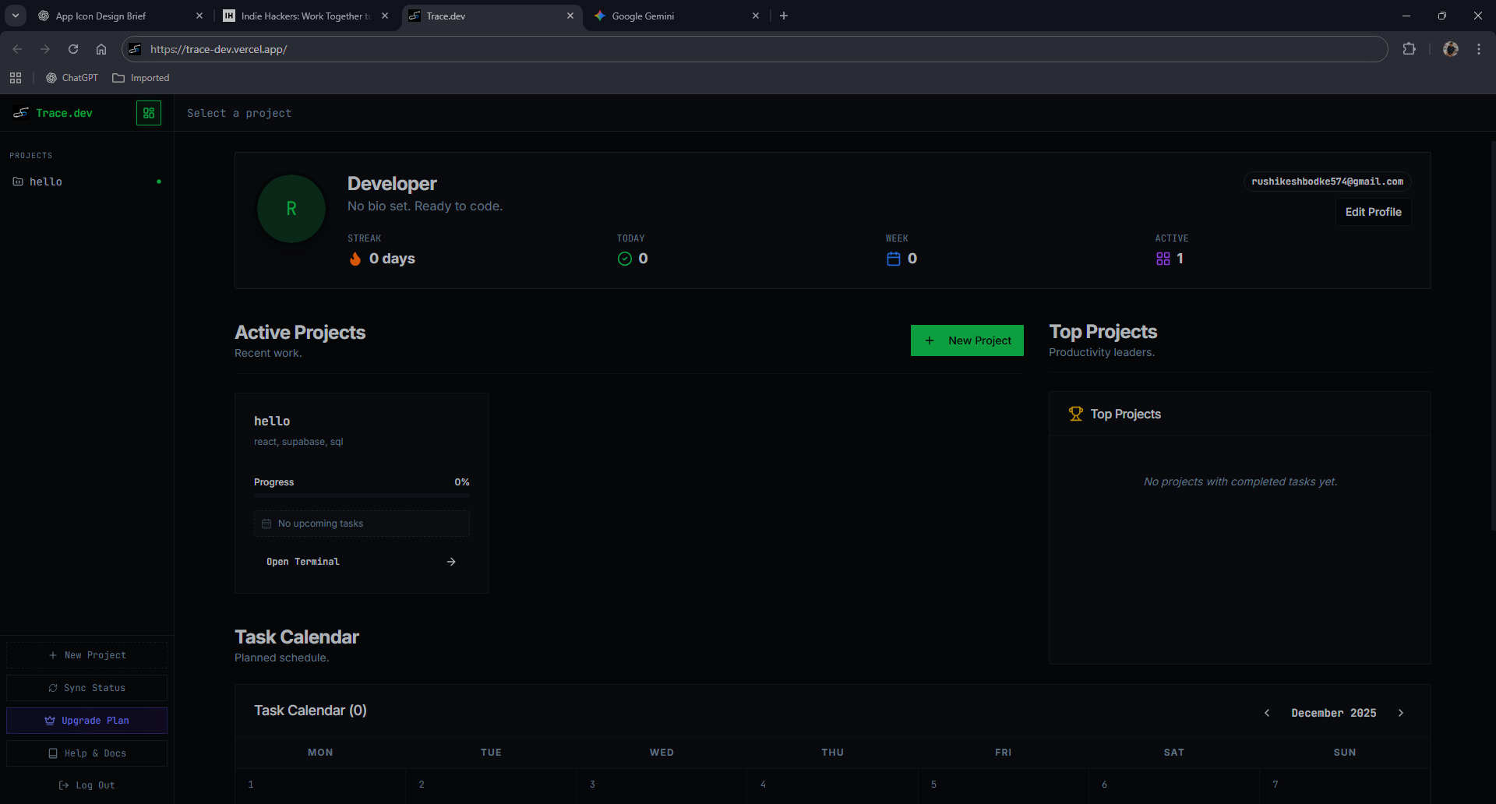Click the streak flame icon
Screen dimensions: 1496x804
pyautogui.click(x=355, y=259)
